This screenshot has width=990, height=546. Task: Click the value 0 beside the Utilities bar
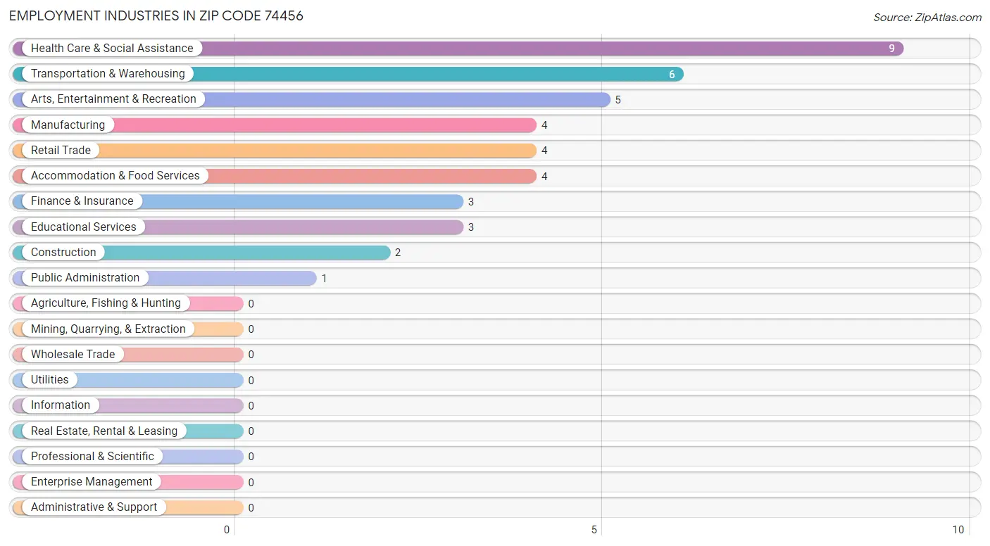click(251, 380)
